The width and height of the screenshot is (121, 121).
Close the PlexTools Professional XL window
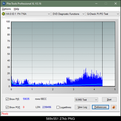coord(116,4)
